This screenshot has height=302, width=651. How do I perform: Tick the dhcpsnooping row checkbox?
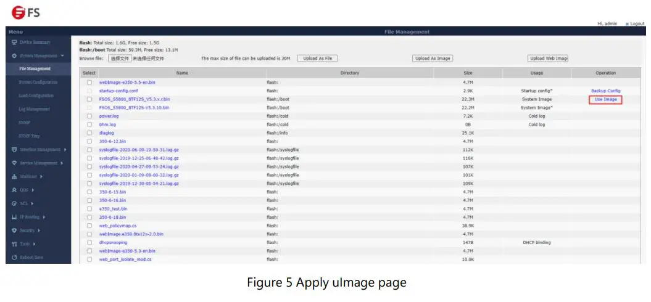(x=89, y=242)
